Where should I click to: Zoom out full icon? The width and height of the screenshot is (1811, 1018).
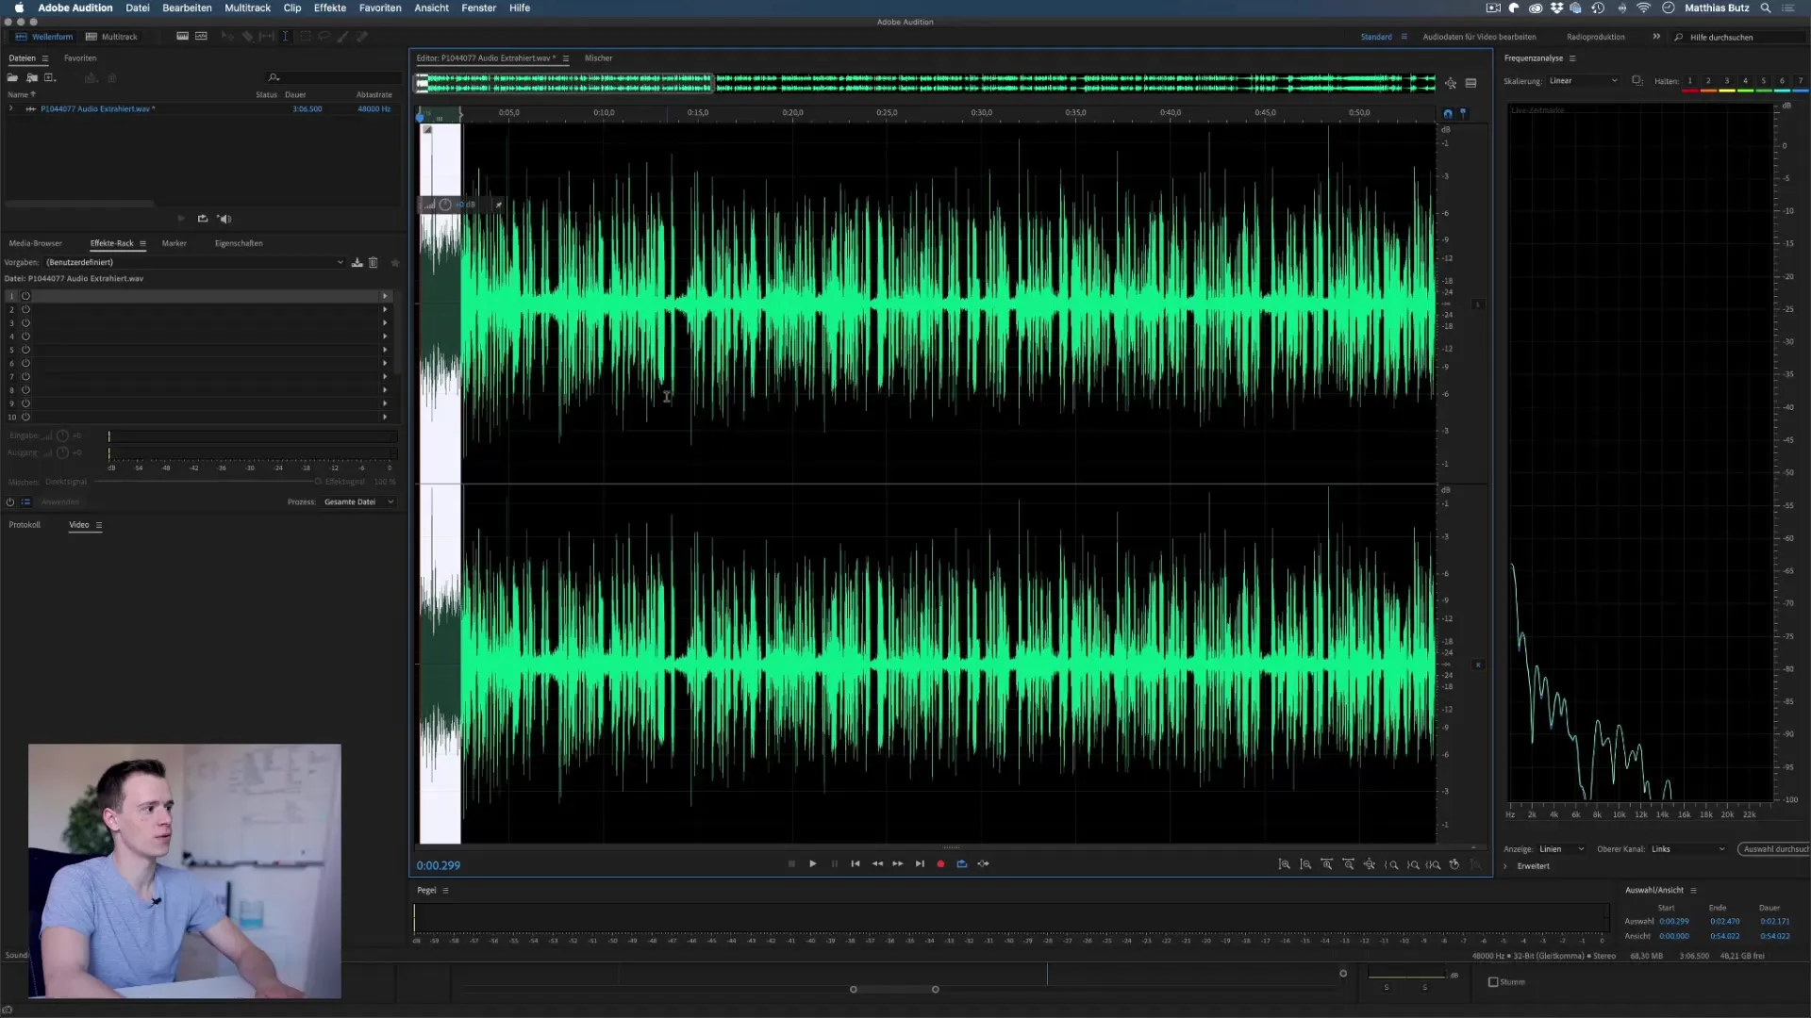coord(1370,865)
